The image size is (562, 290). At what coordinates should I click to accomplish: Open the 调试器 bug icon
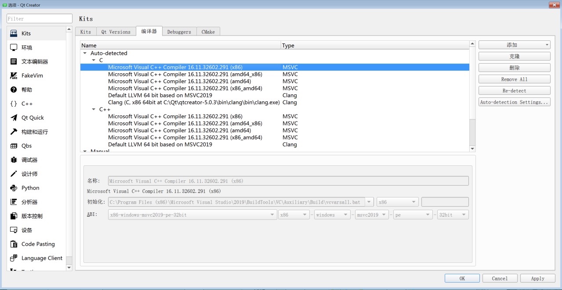14,160
